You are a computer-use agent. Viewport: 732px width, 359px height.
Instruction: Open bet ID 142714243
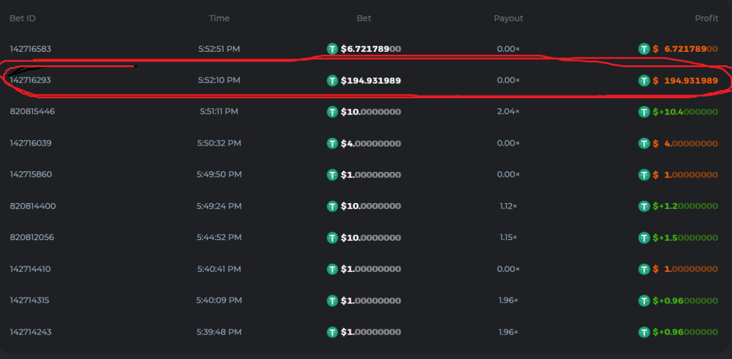pos(30,332)
